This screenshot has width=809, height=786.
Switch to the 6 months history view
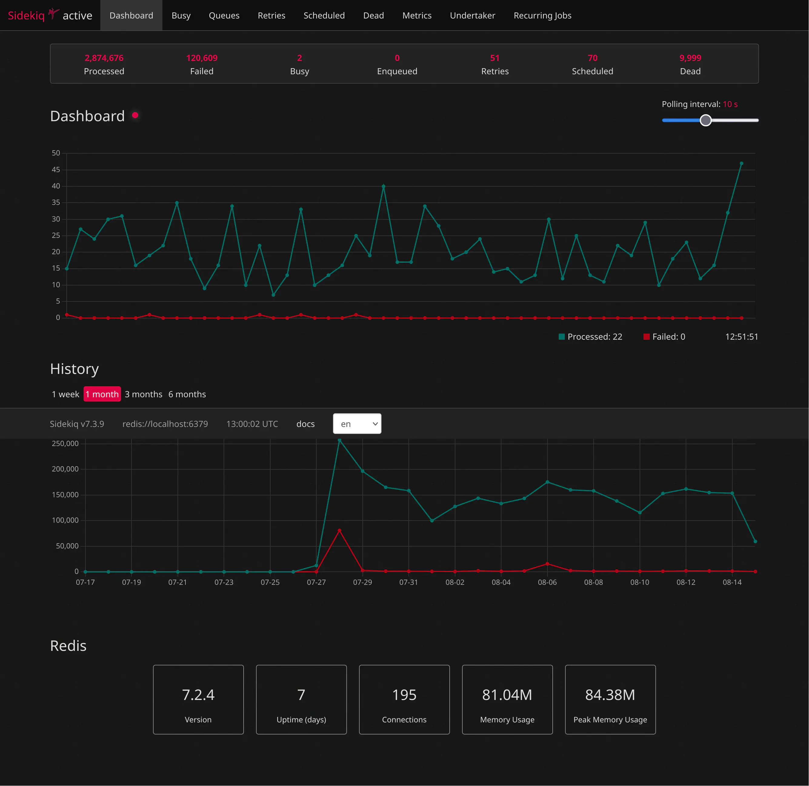click(x=187, y=394)
